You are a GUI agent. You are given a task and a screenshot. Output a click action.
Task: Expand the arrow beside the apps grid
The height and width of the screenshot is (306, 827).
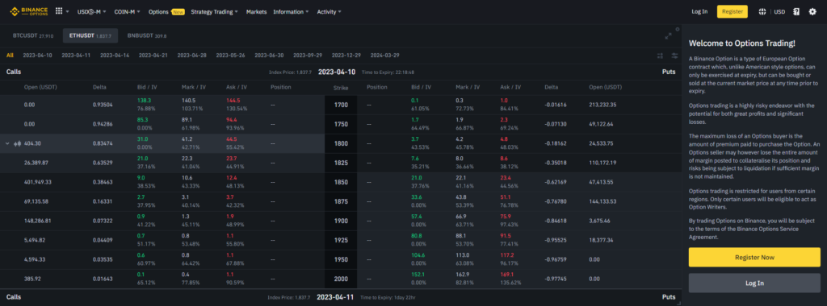(68, 11)
